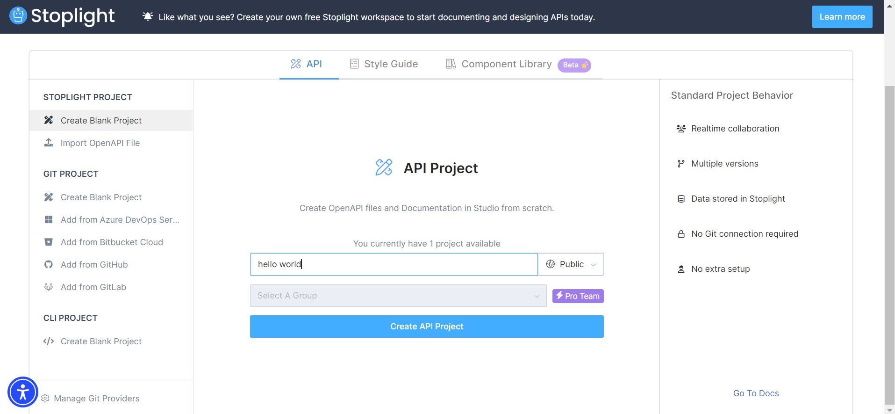
Task: Open the accessibility widget button
Action: coord(23,392)
